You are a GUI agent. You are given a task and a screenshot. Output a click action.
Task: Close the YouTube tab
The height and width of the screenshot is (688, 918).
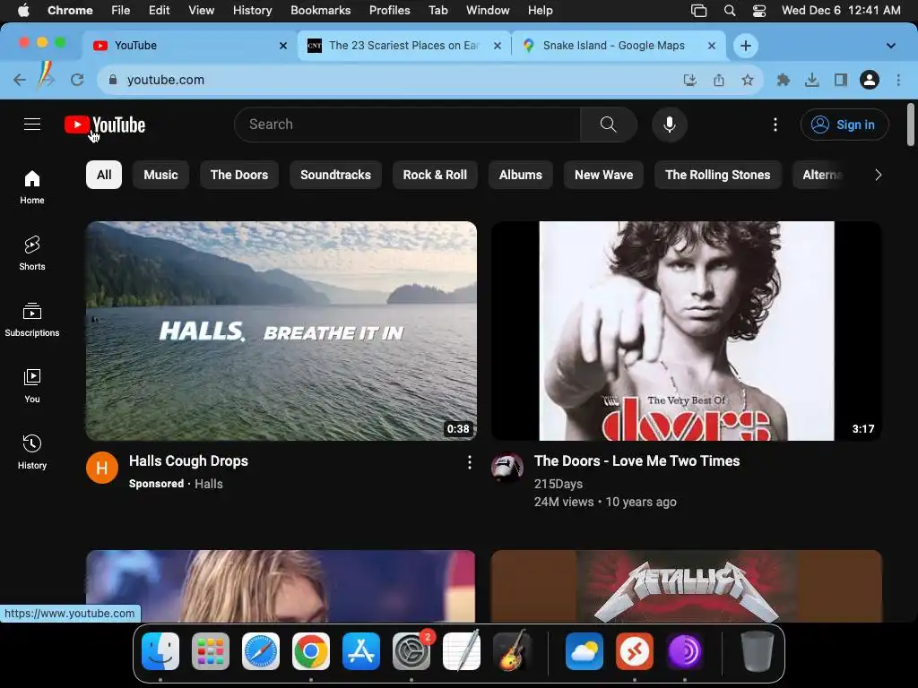click(282, 46)
